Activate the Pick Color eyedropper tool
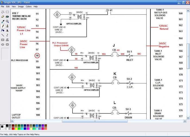This screenshot has width=190, height=137. pos(3,21)
